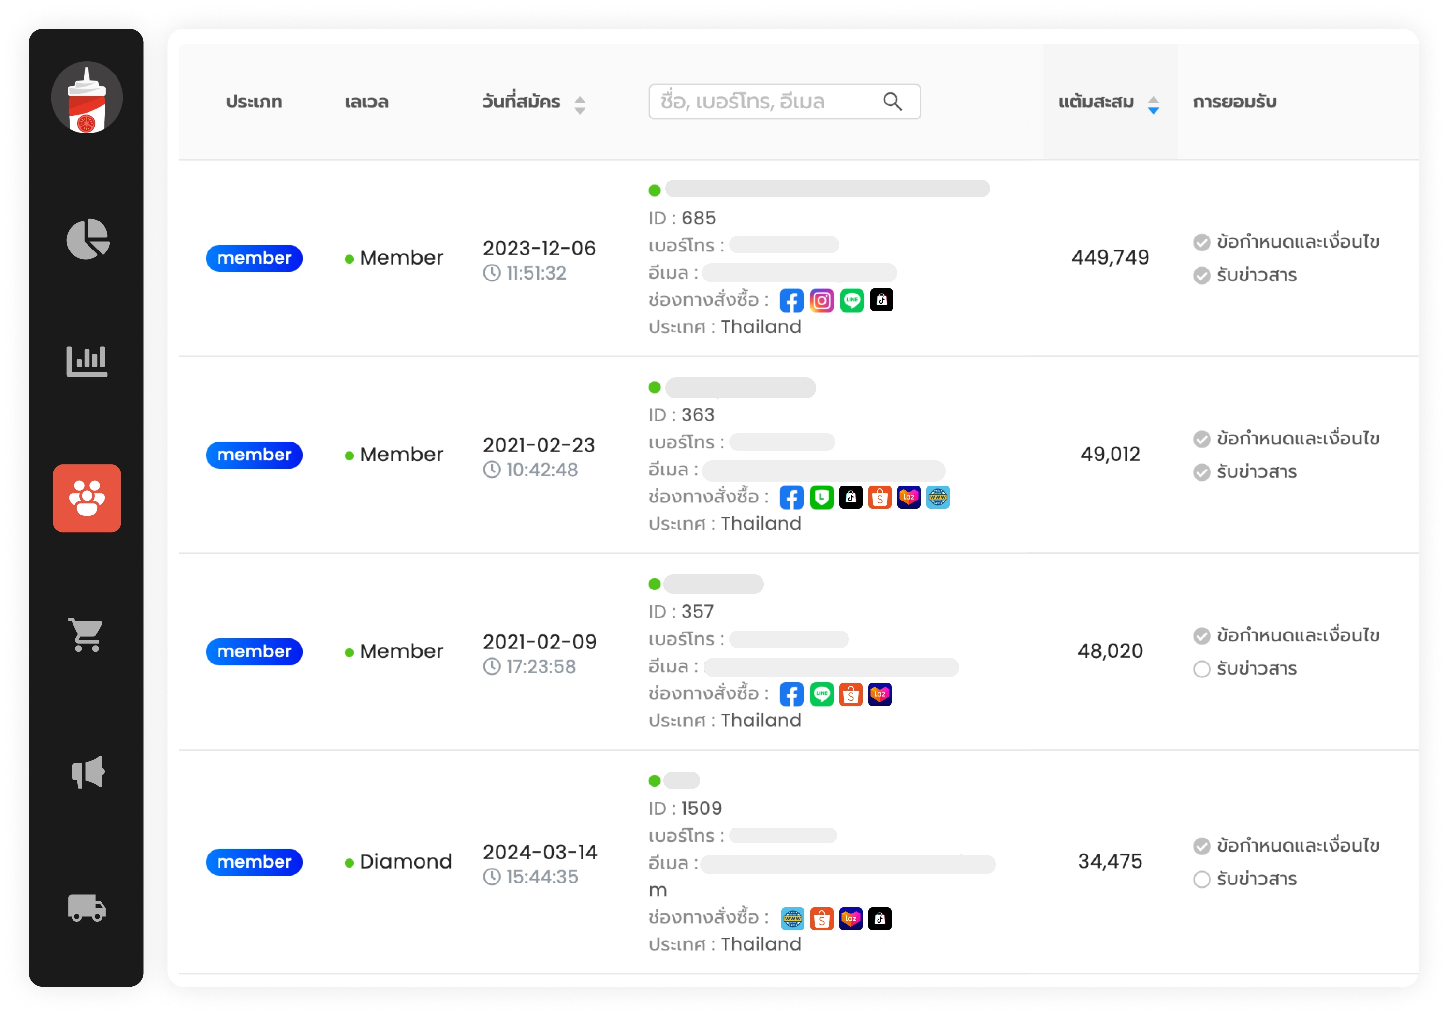Click green LINE Shopping icon for ID 363
The width and height of the screenshot is (1448, 1016).
pyautogui.click(x=822, y=497)
